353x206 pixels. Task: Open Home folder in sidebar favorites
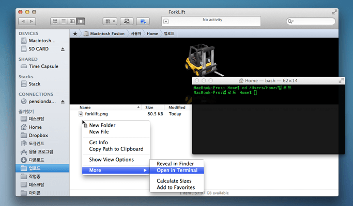(x=32, y=127)
